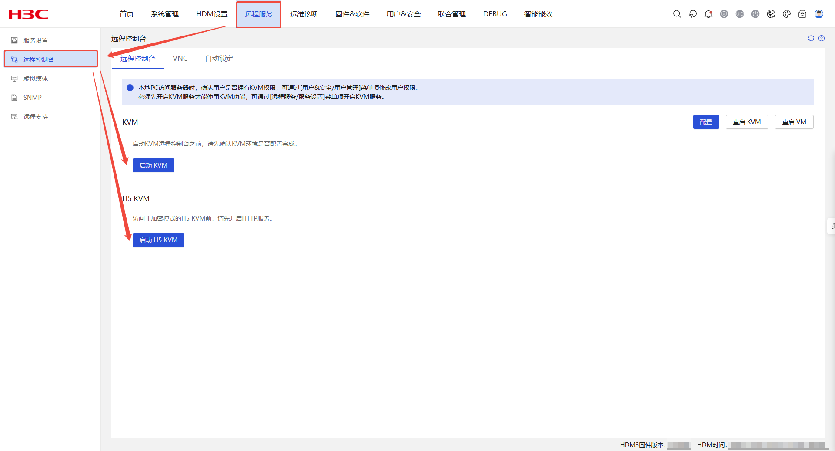This screenshot has width=835, height=451.
Task: Click the blue 配置 button
Action: click(x=706, y=122)
